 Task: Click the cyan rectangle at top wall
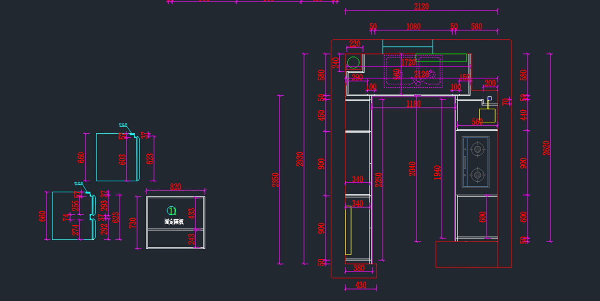click(x=407, y=44)
